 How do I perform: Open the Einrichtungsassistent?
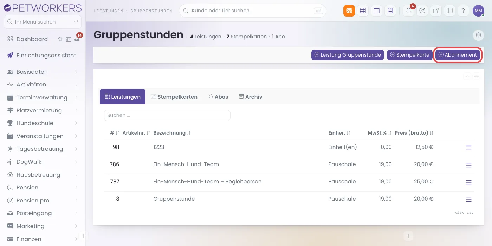click(43, 56)
